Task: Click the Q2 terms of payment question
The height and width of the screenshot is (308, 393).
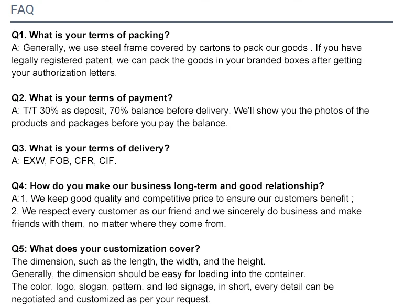Action: [92, 98]
